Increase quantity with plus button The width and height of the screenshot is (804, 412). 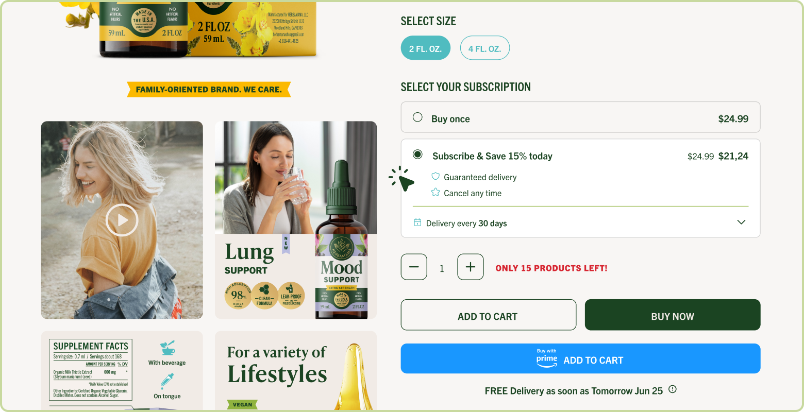471,267
